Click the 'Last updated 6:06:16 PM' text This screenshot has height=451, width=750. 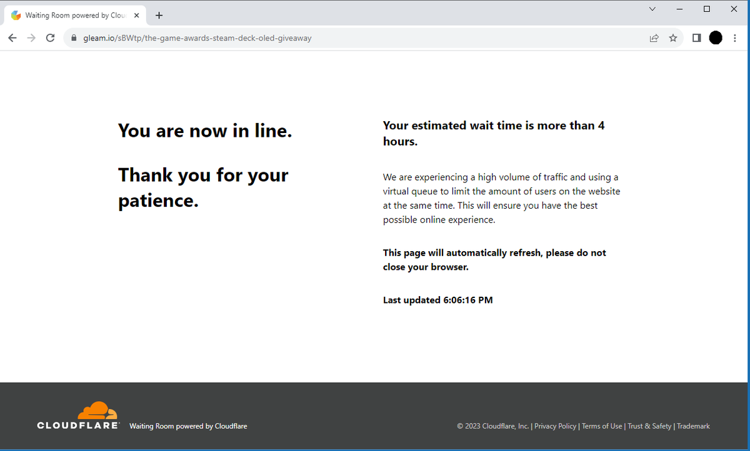click(437, 300)
